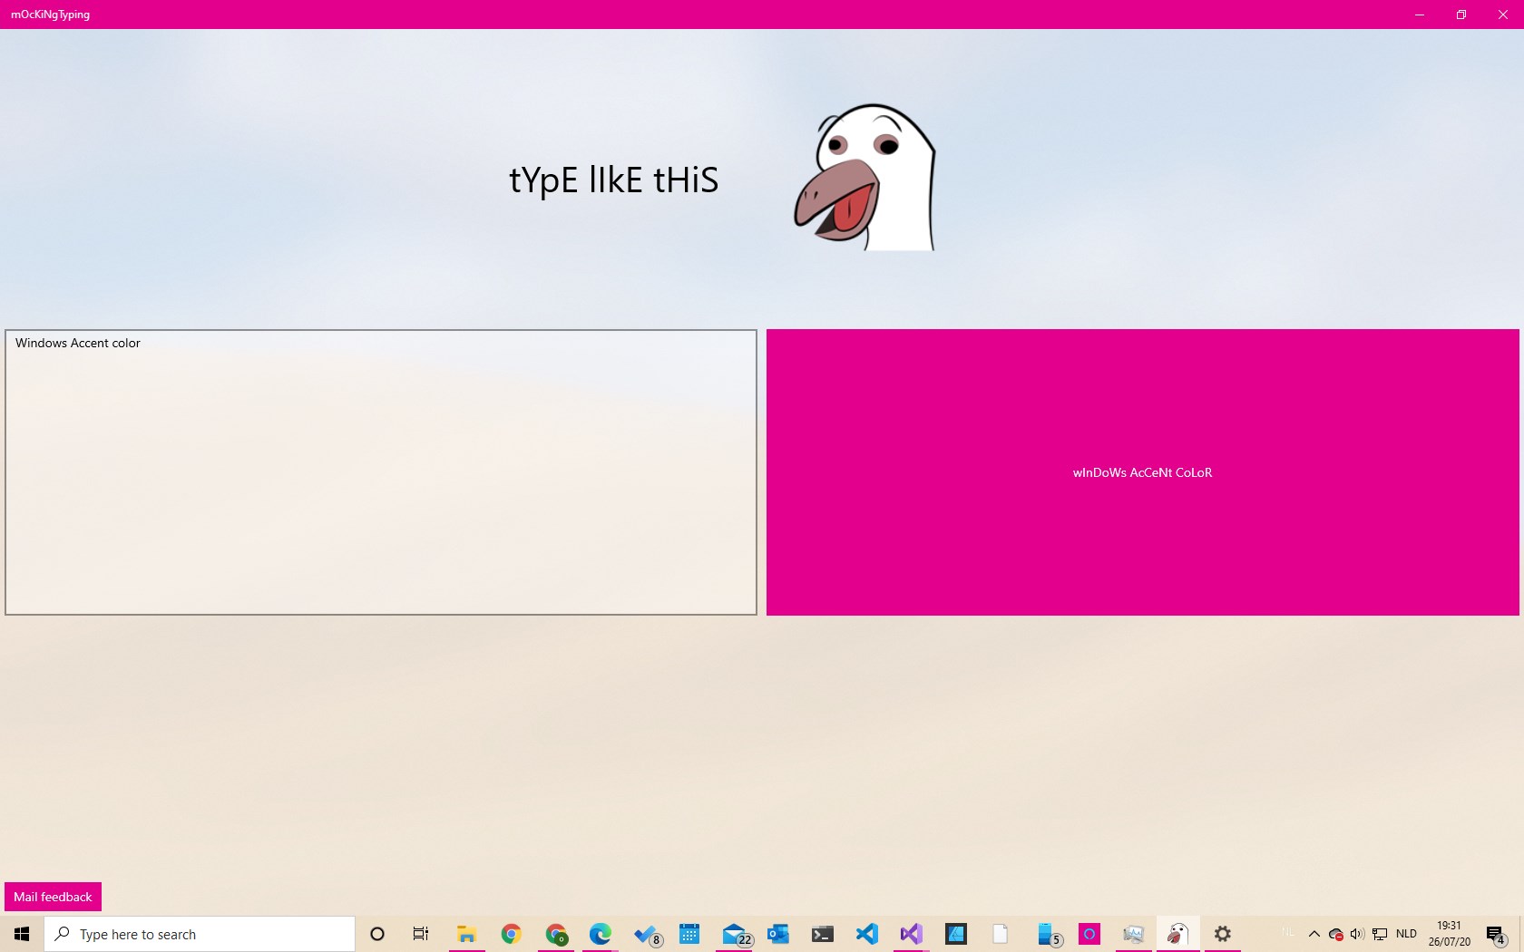
Task: Open Cortana from the taskbar
Action: [377, 934]
